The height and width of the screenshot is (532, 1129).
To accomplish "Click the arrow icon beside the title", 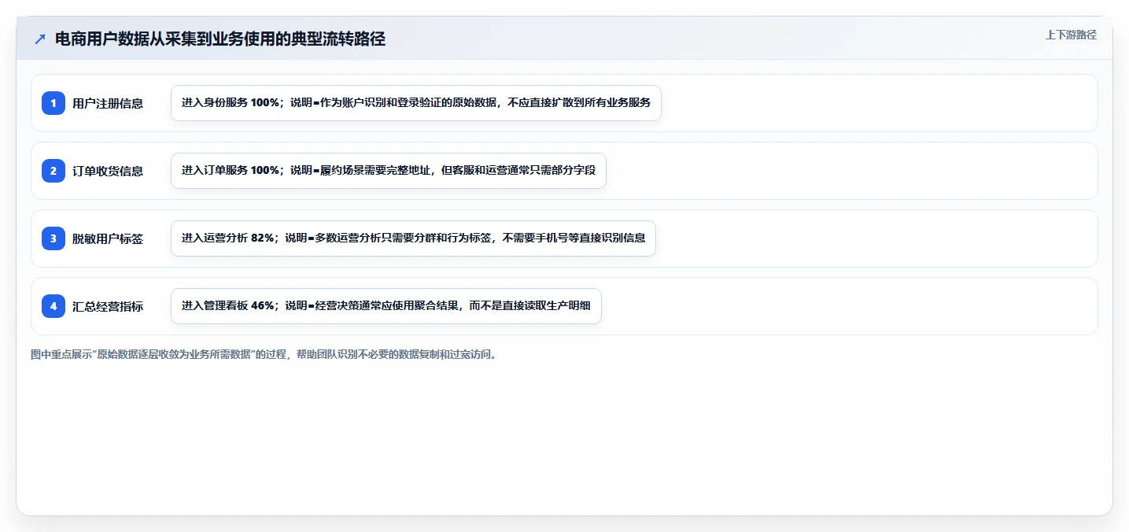I will click(40, 39).
